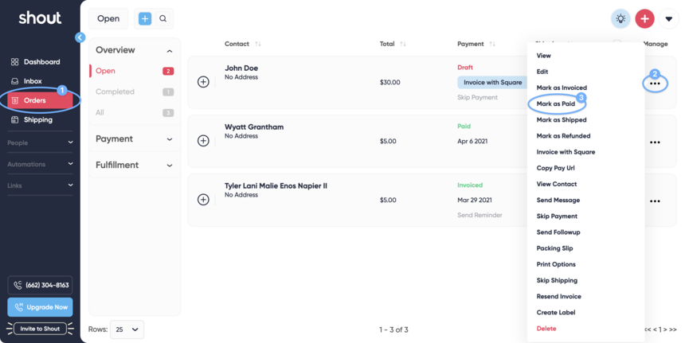Choose Skip Shipping
The height and width of the screenshot is (343, 685).
(557, 280)
